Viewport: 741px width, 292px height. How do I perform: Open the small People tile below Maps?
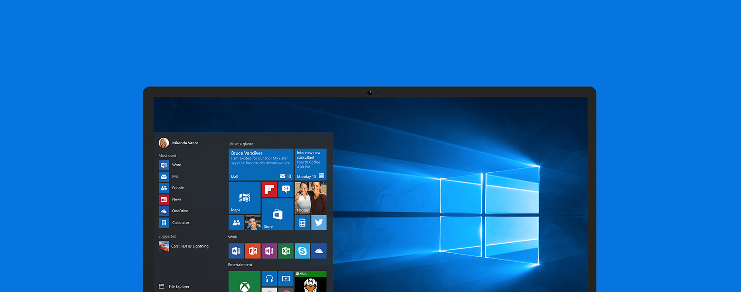236,223
